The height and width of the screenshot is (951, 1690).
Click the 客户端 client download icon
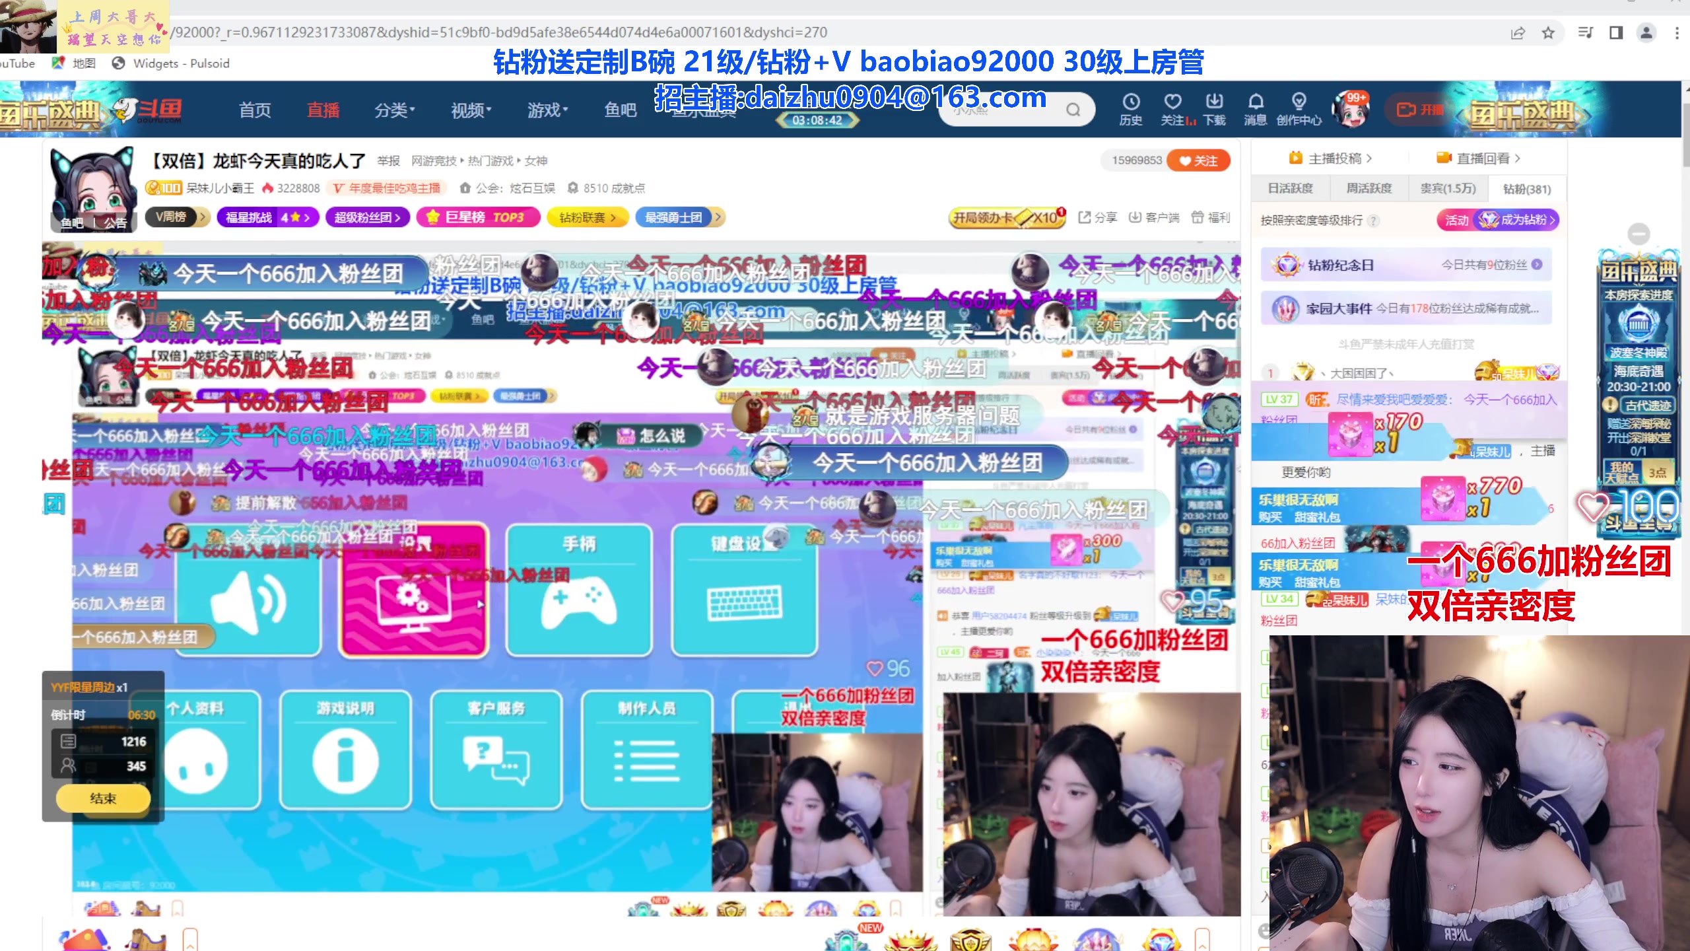coord(1154,217)
